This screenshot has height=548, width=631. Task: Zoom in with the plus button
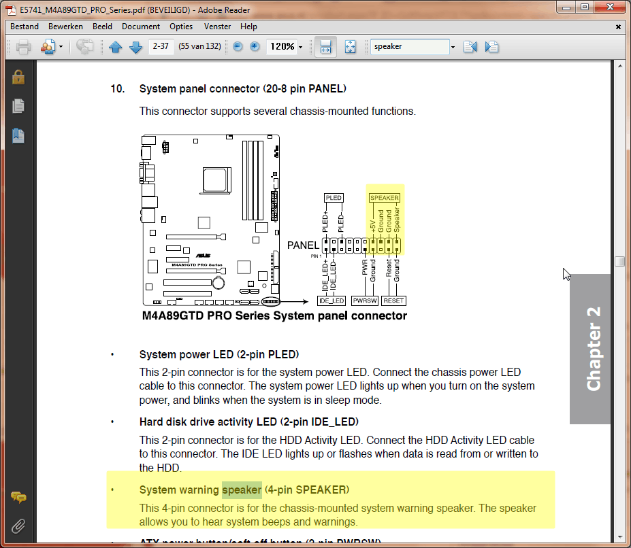point(255,47)
